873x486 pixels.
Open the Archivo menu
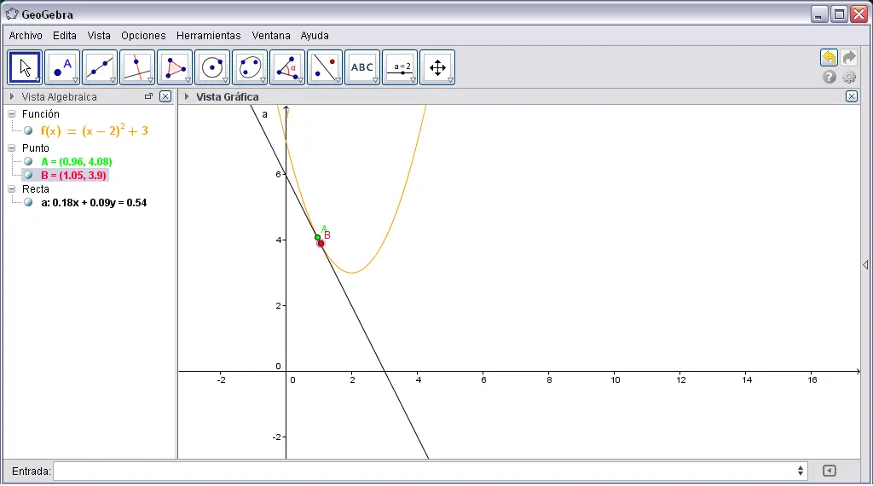click(x=26, y=36)
